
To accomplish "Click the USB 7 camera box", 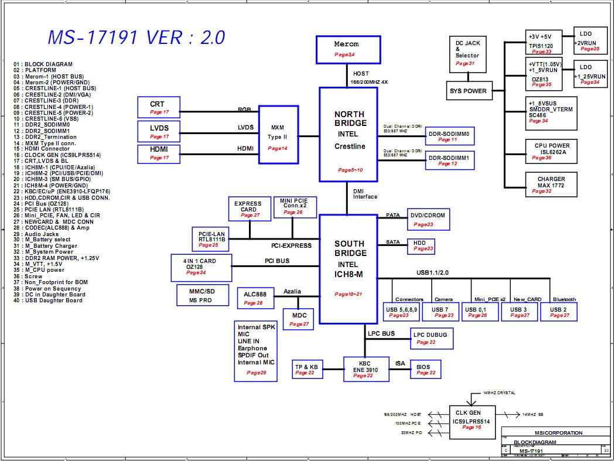I will (x=440, y=312).
